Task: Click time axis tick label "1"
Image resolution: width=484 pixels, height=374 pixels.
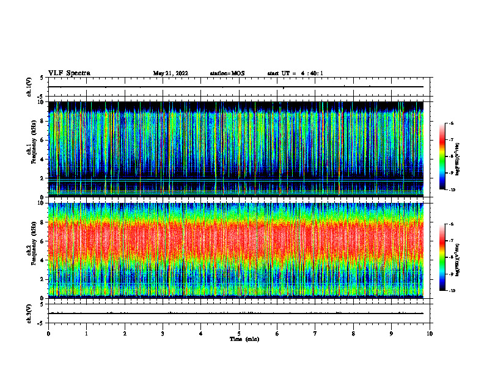Action: click(86, 334)
